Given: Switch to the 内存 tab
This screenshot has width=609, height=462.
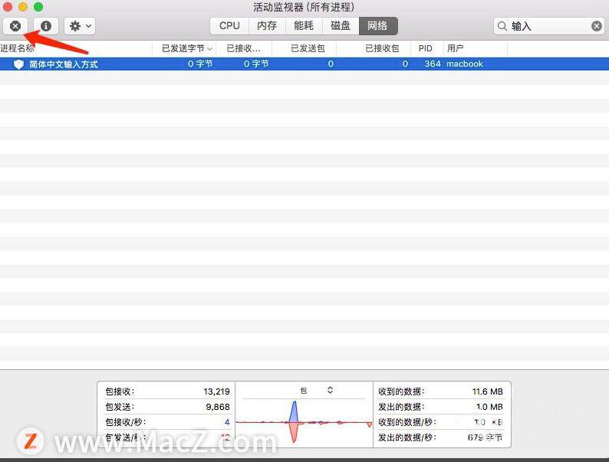Looking at the screenshot, I should [x=267, y=26].
